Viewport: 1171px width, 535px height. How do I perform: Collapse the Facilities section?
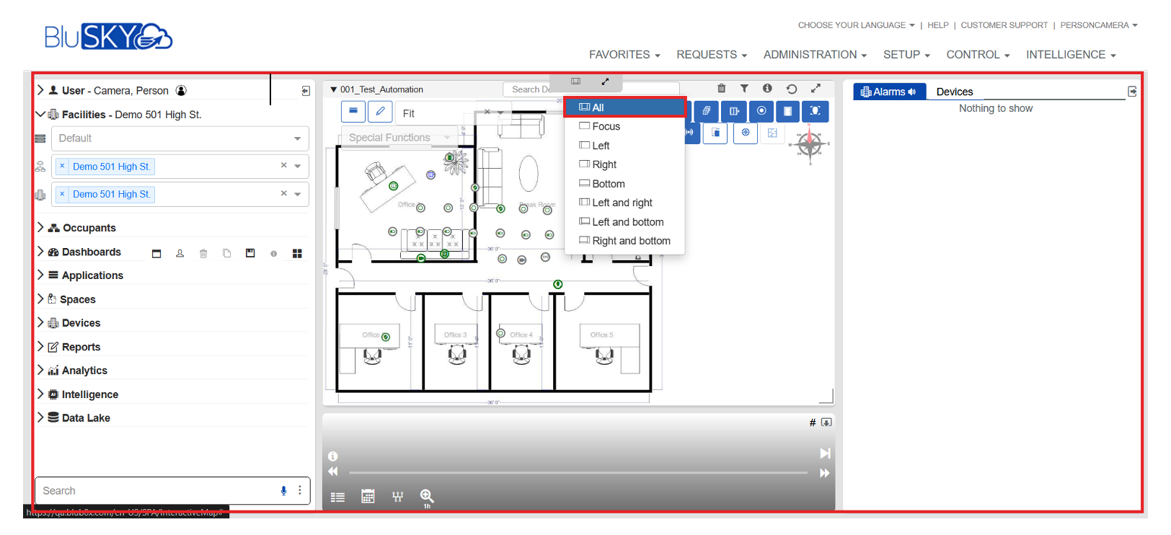pos(41,114)
